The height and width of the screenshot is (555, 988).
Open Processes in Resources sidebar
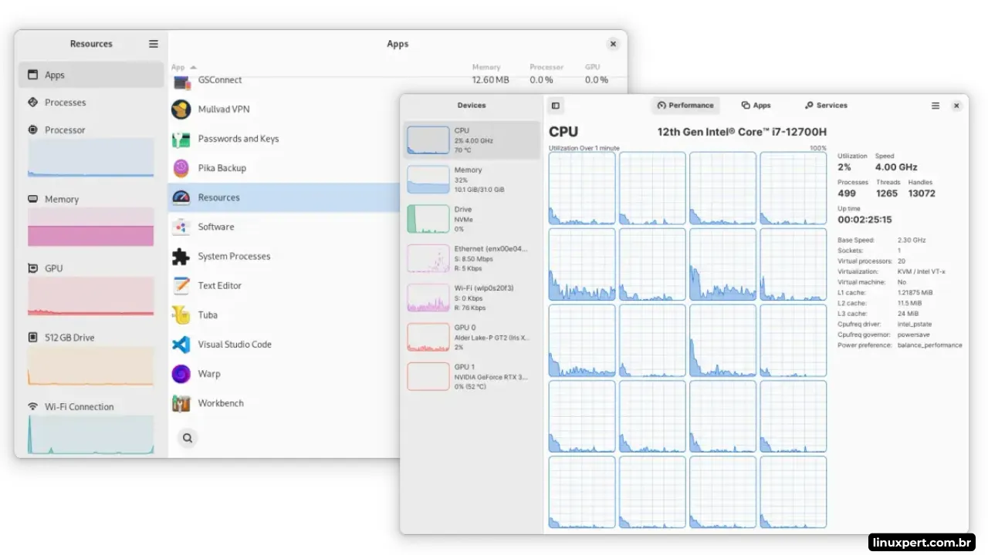coord(91,103)
